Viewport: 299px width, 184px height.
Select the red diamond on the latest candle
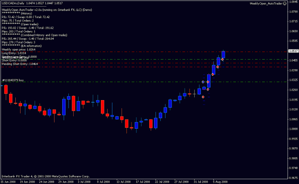(222, 60)
